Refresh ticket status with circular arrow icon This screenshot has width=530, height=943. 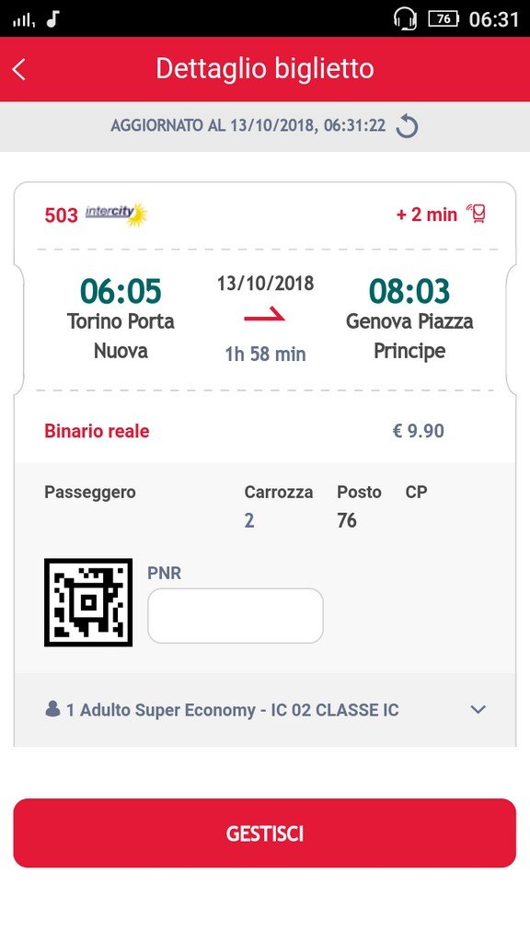407,126
